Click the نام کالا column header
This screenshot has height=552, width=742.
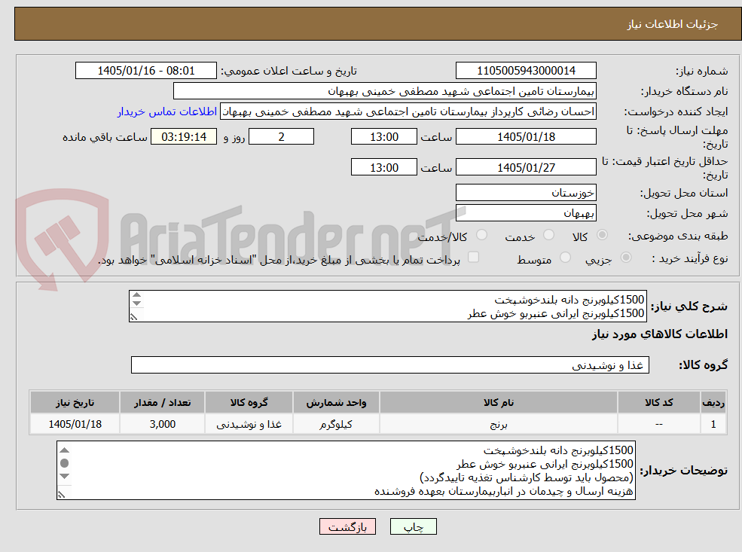(x=498, y=403)
